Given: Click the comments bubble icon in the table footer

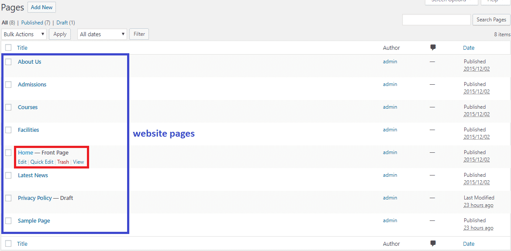Looking at the screenshot, I should click(x=433, y=244).
